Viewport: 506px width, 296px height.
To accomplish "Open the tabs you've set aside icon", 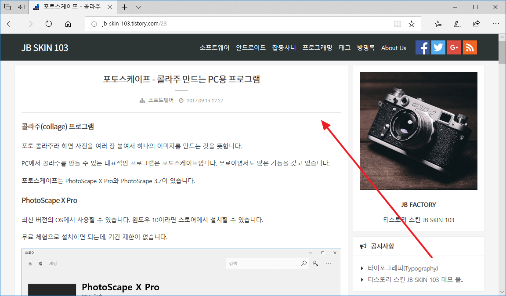I will (7, 7).
